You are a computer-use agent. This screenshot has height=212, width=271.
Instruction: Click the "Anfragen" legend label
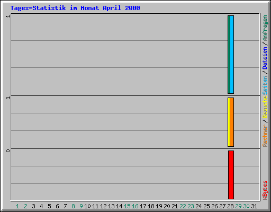265,28
